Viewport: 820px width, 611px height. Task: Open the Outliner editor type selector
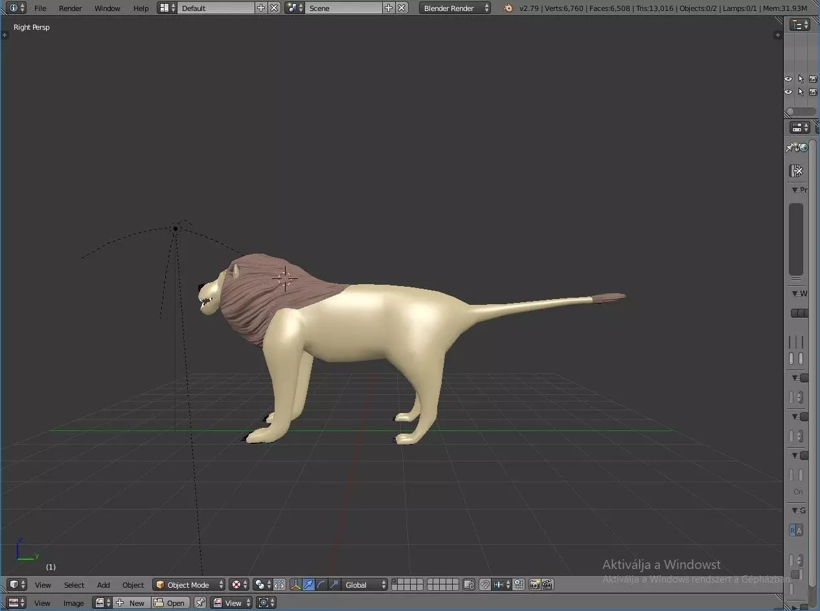click(x=801, y=25)
